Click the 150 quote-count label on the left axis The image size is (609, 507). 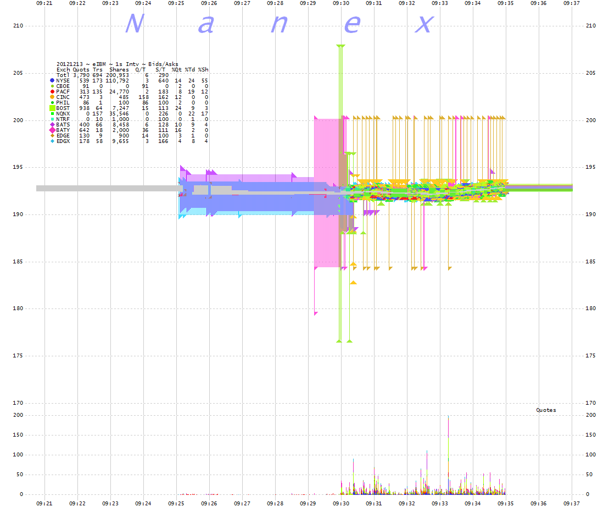18,434
